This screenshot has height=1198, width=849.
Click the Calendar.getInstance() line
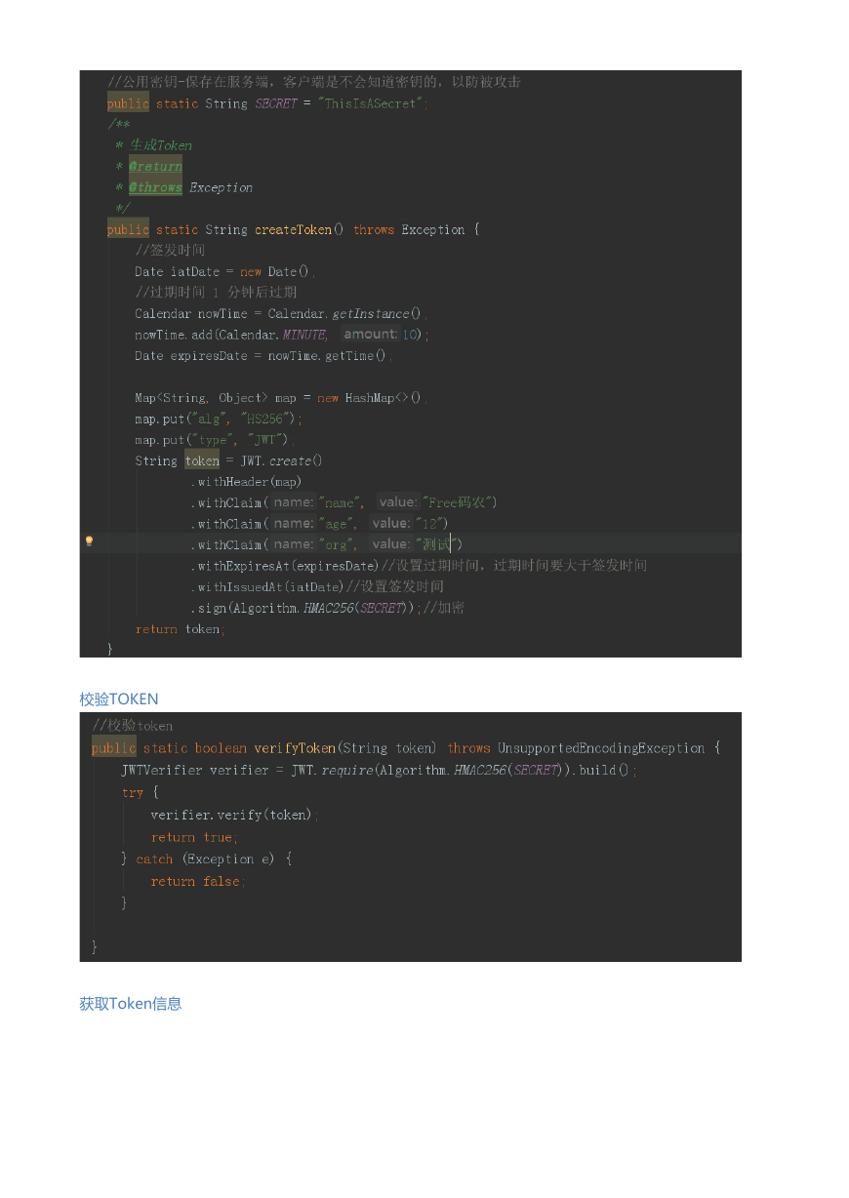[x=281, y=313]
